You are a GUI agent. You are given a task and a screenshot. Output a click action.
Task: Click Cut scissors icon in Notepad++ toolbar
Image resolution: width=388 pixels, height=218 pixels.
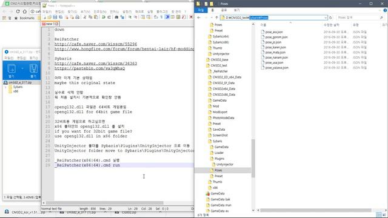pos(85,17)
